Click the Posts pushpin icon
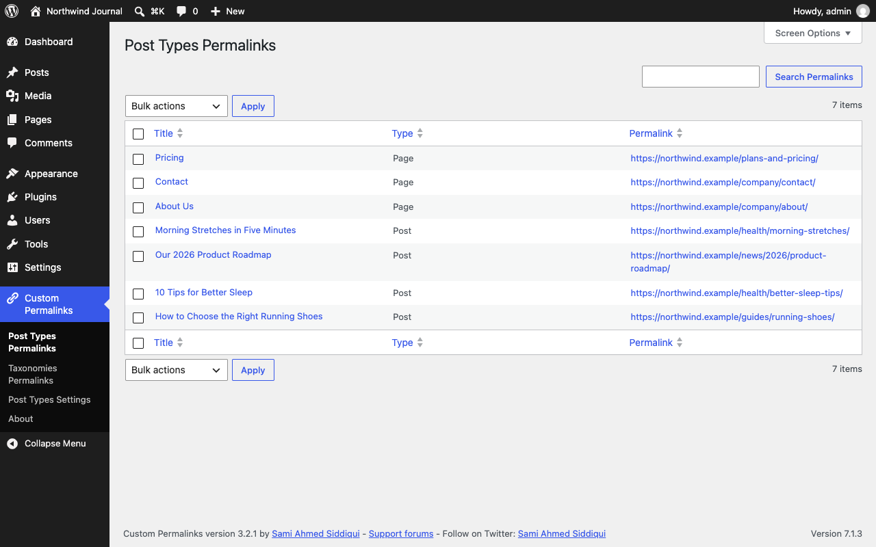 pyautogui.click(x=12, y=72)
